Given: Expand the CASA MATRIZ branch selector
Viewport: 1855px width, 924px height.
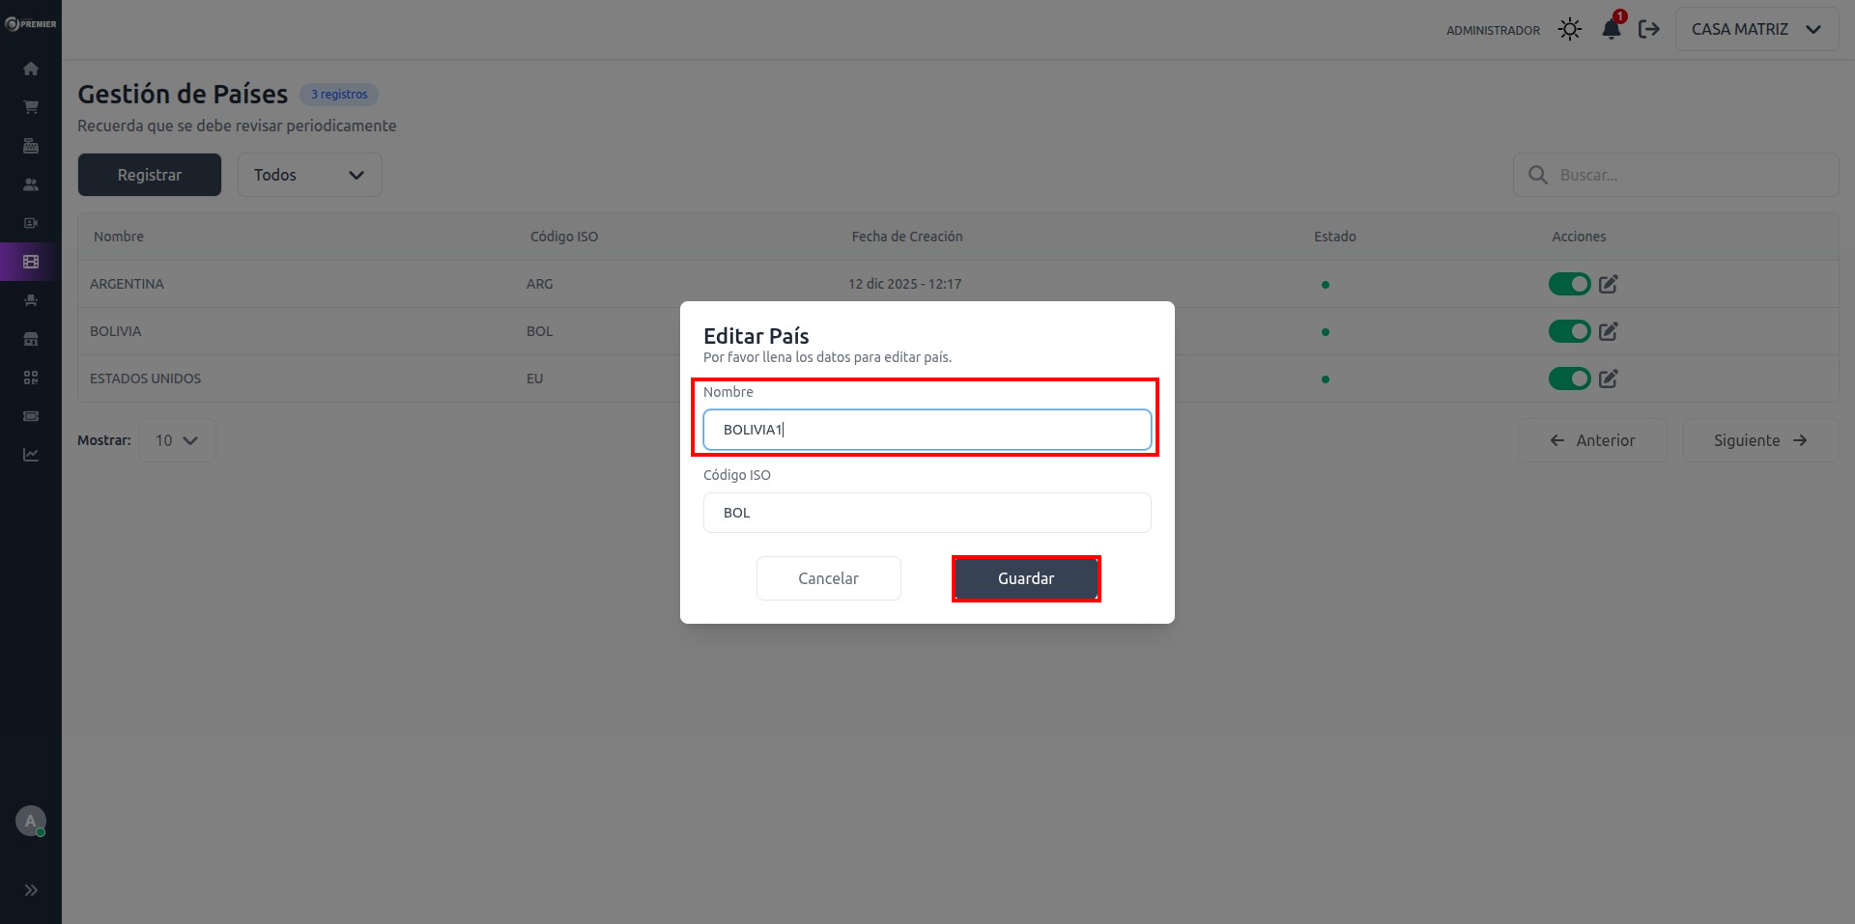Looking at the screenshot, I should pos(1756,30).
